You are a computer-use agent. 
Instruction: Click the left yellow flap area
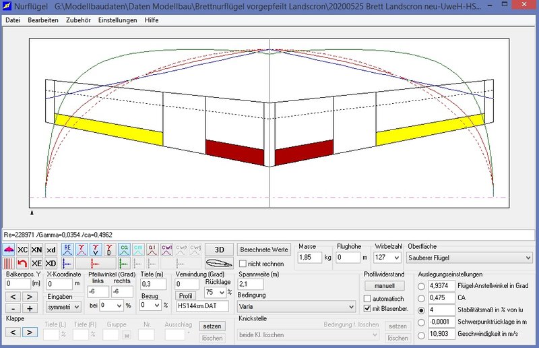108,129
